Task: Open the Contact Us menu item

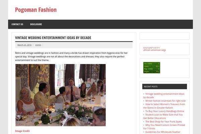Action: [17, 24]
